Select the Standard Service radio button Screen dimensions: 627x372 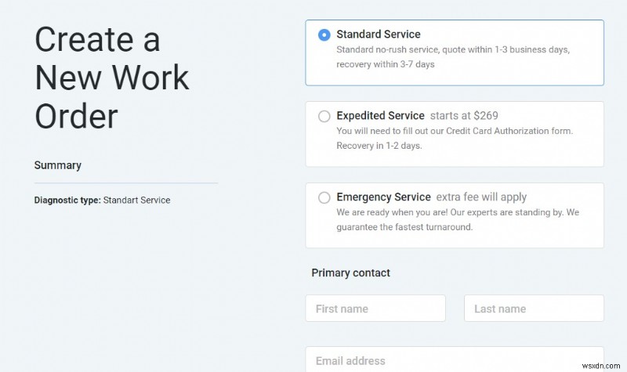coord(324,35)
